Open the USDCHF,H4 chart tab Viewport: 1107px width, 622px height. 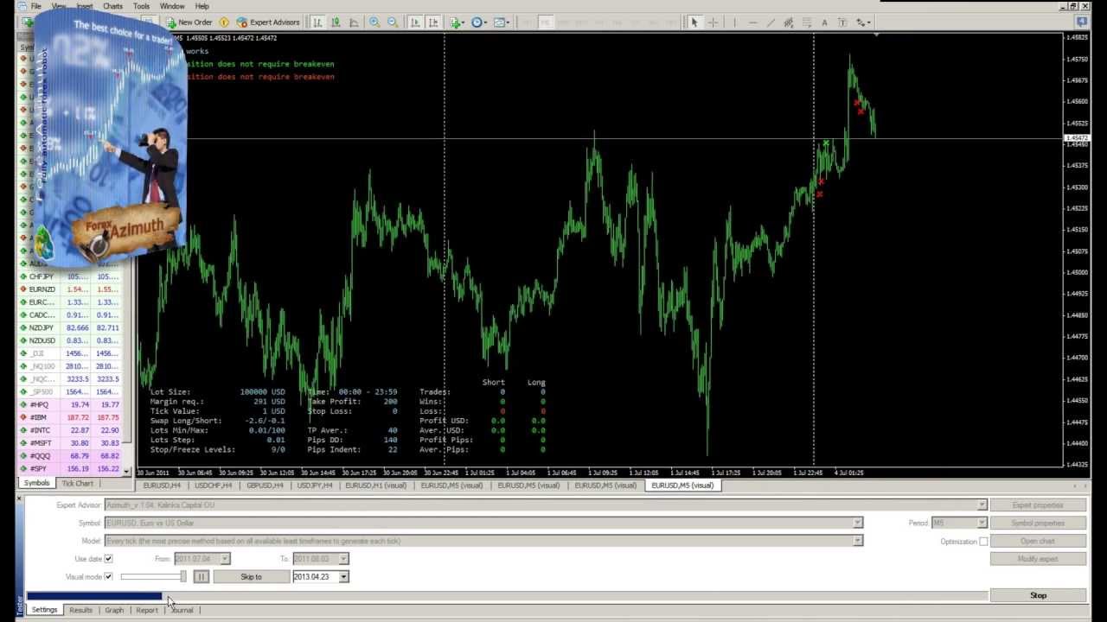(213, 486)
